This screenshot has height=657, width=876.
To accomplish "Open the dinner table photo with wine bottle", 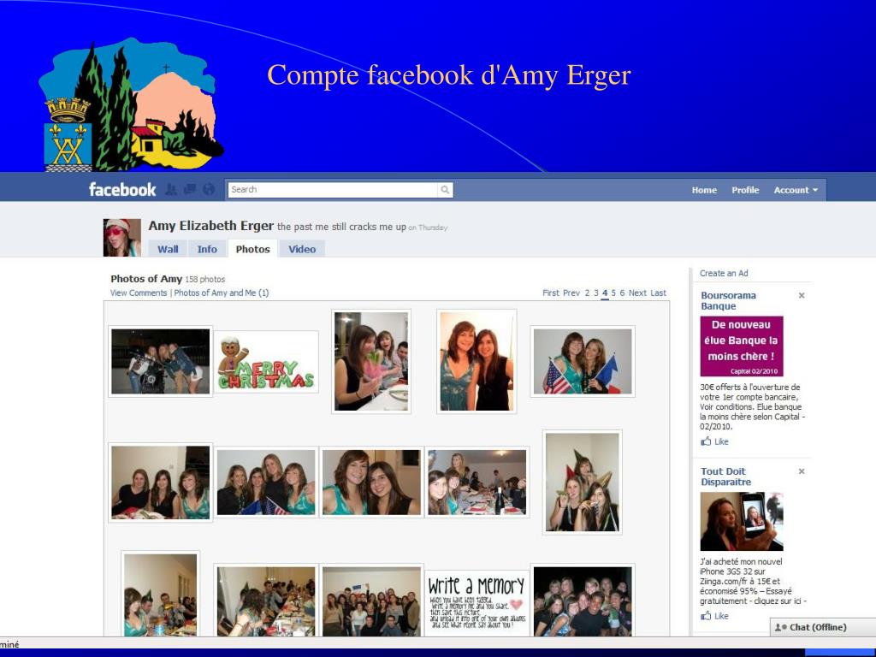I will pos(476,482).
